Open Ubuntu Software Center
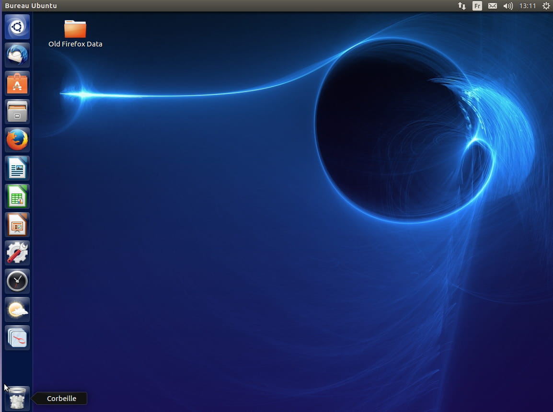 pyautogui.click(x=17, y=83)
